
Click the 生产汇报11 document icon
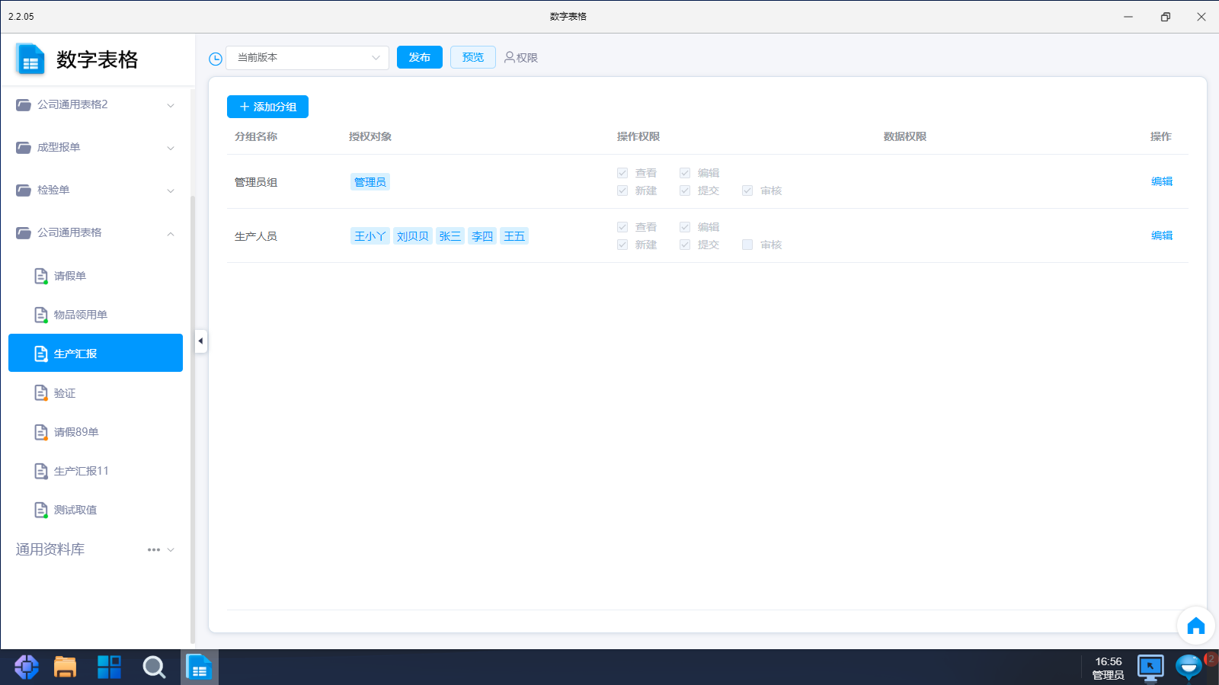pos(41,471)
